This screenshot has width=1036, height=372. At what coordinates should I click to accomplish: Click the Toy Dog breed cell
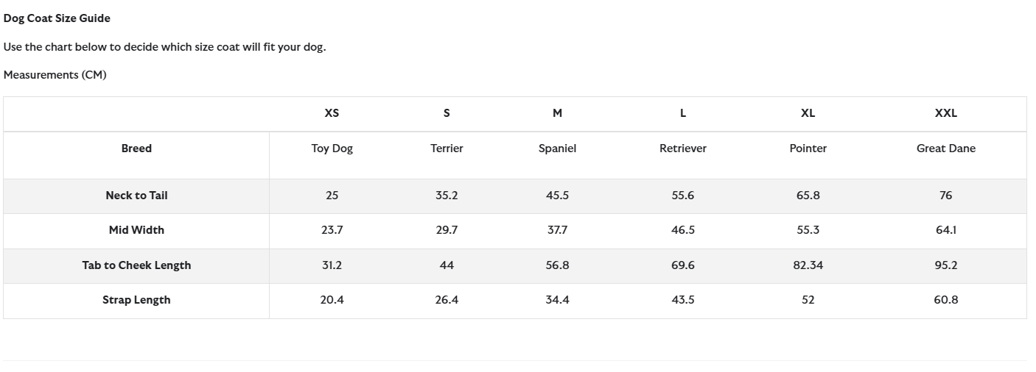(332, 149)
